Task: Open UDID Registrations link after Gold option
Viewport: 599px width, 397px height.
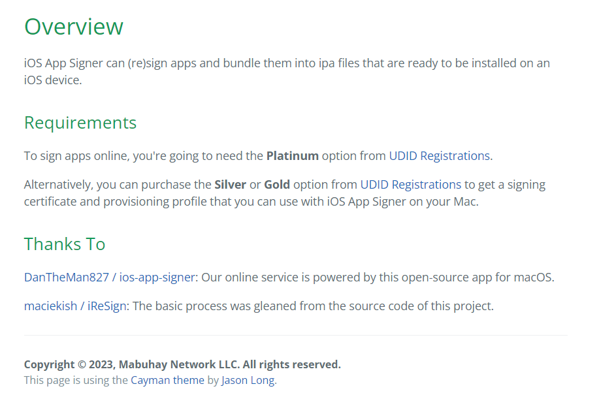Action: (x=410, y=185)
